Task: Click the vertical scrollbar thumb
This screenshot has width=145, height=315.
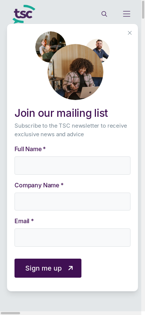Action: pos(143,9)
